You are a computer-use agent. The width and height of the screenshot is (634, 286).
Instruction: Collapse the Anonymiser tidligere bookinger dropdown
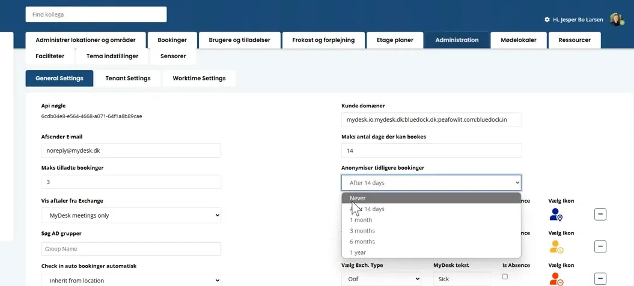[x=431, y=183]
